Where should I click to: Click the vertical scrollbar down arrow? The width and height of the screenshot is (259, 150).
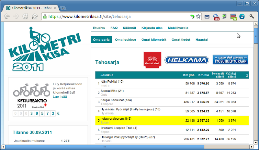coord(256,143)
